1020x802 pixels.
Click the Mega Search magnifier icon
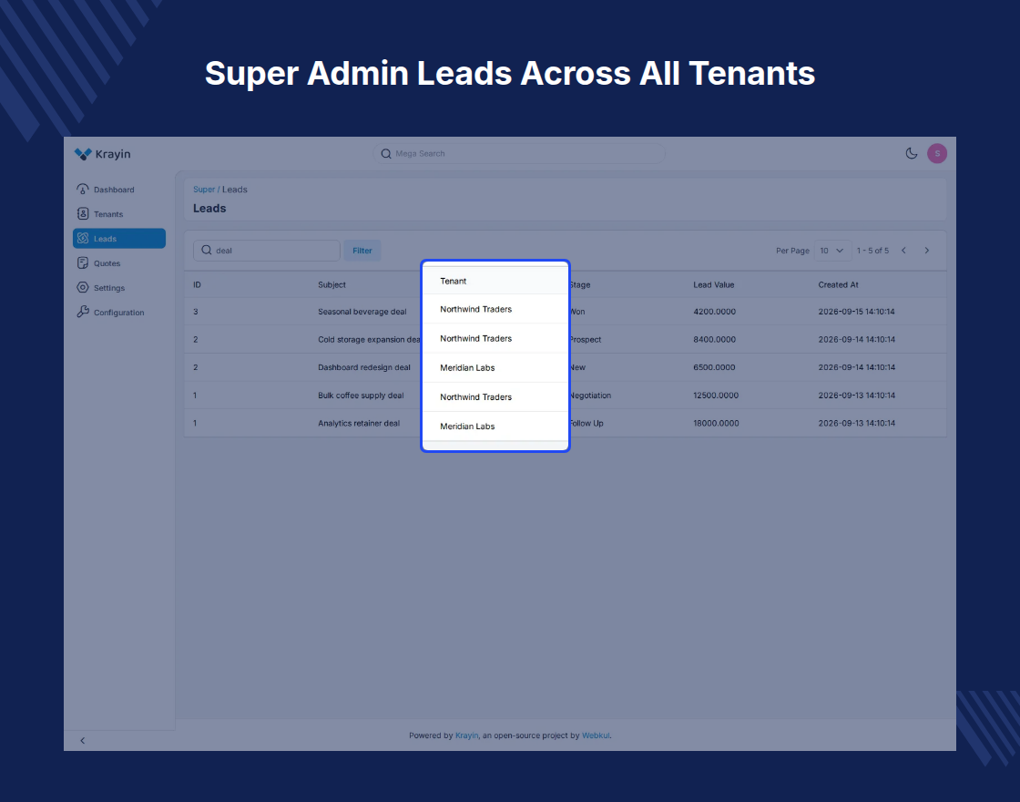coord(386,154)
